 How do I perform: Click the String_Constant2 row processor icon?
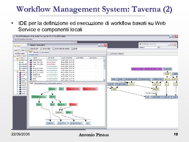(31, 73)
